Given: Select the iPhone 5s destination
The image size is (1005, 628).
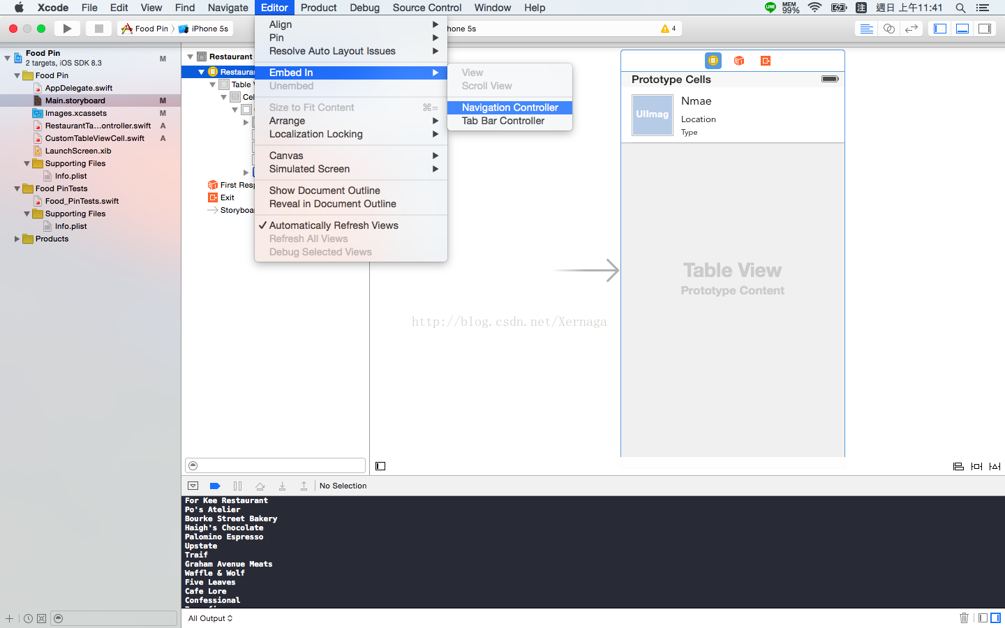Looking at the screenshot, I should [x=204, y=29].
